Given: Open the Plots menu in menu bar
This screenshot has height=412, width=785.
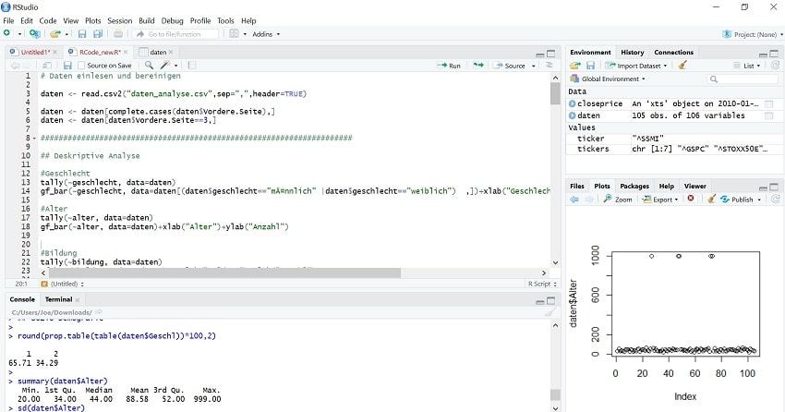Looking at the screenshot, I should point(93,20).
